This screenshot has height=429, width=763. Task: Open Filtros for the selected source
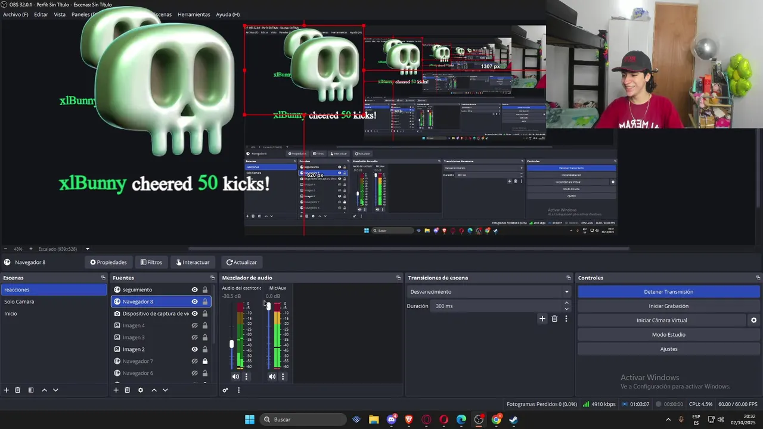pyautogui.click(x=151, y=262)
